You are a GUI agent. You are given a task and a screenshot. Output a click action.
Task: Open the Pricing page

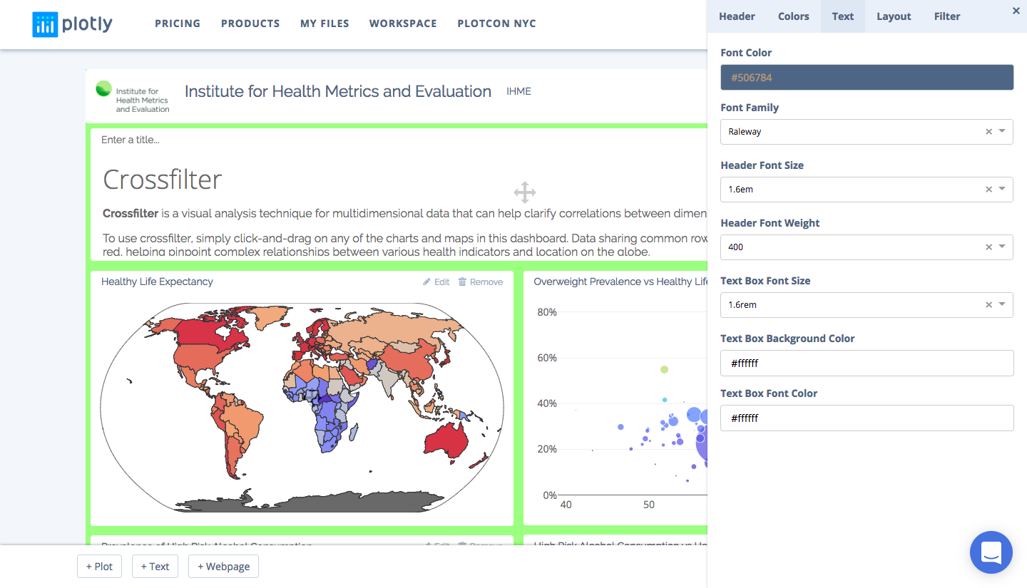pos(178,24)
